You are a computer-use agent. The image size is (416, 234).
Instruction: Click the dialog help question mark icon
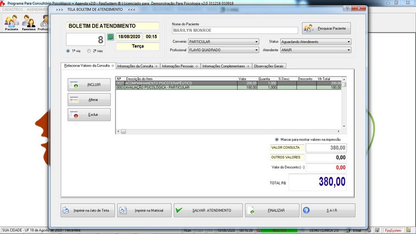click(x=347, y=8)
